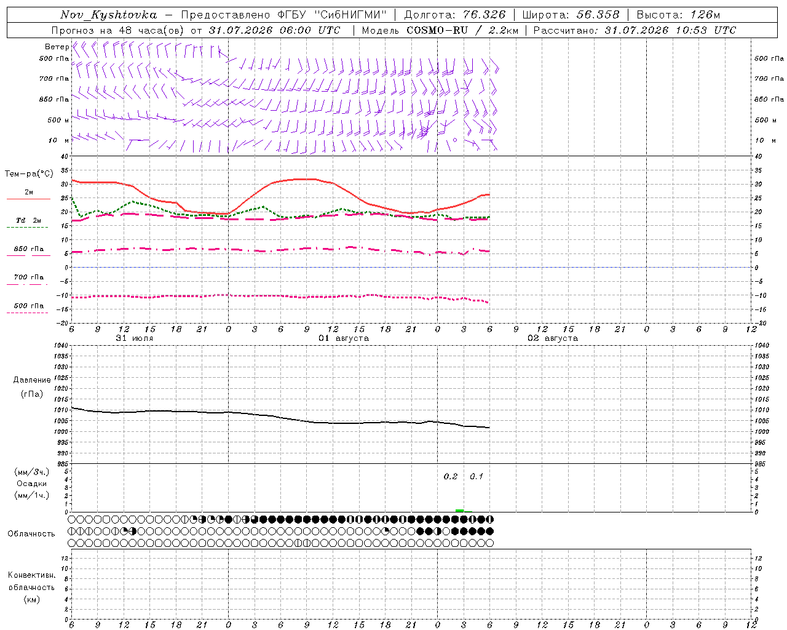Click the Осадки precipitation label
Viewport: 787px width, 630px height.
(x=31, y=484)
